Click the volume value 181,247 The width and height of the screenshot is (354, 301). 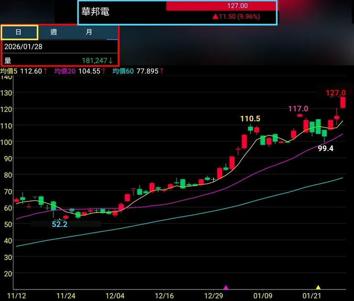[x=94, y=60]
